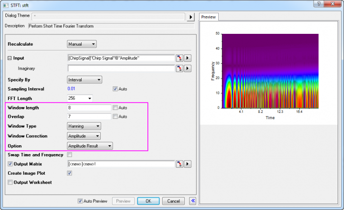This screenshot has width=344, height=210.
Task: Open the Imaginary row's arrow menu button
Action: tap(188, 69)
